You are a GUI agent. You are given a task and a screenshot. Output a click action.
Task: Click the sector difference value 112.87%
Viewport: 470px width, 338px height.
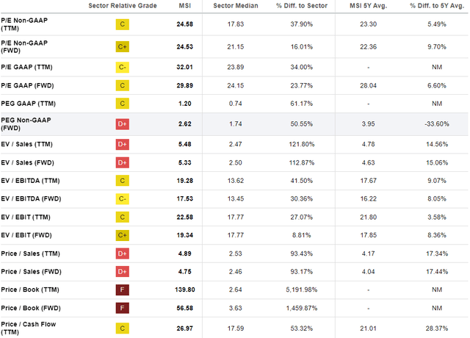[302, 162]
